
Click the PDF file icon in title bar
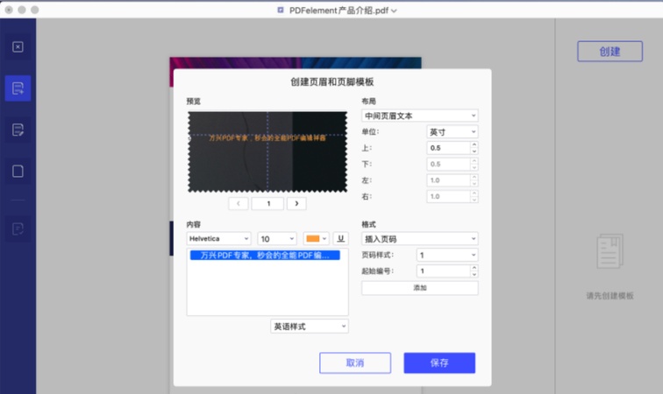pyautogui.click(x=281, y=11)
